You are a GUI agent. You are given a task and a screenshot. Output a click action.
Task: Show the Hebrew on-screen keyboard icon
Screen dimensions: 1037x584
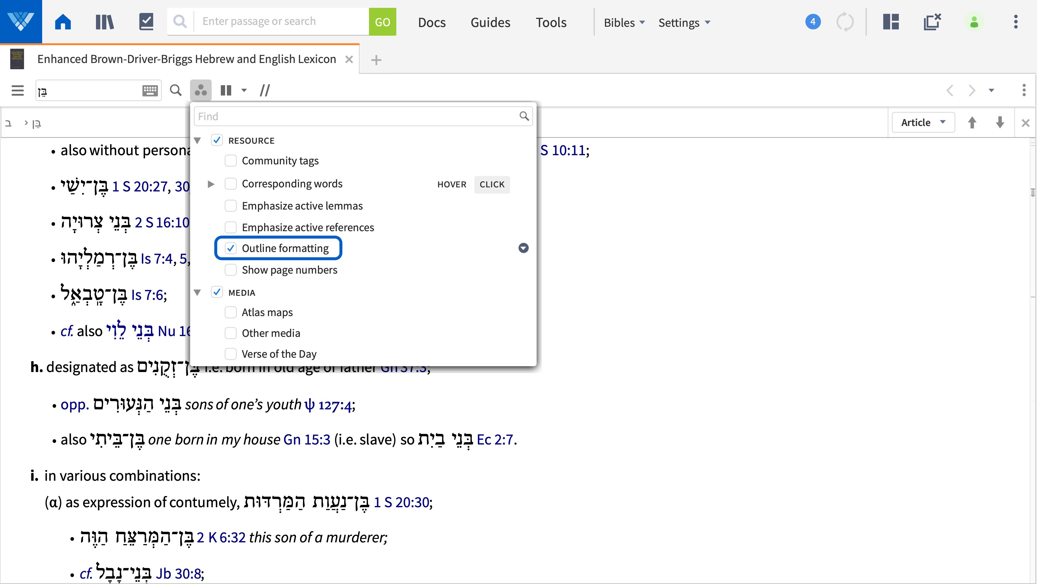150,90
